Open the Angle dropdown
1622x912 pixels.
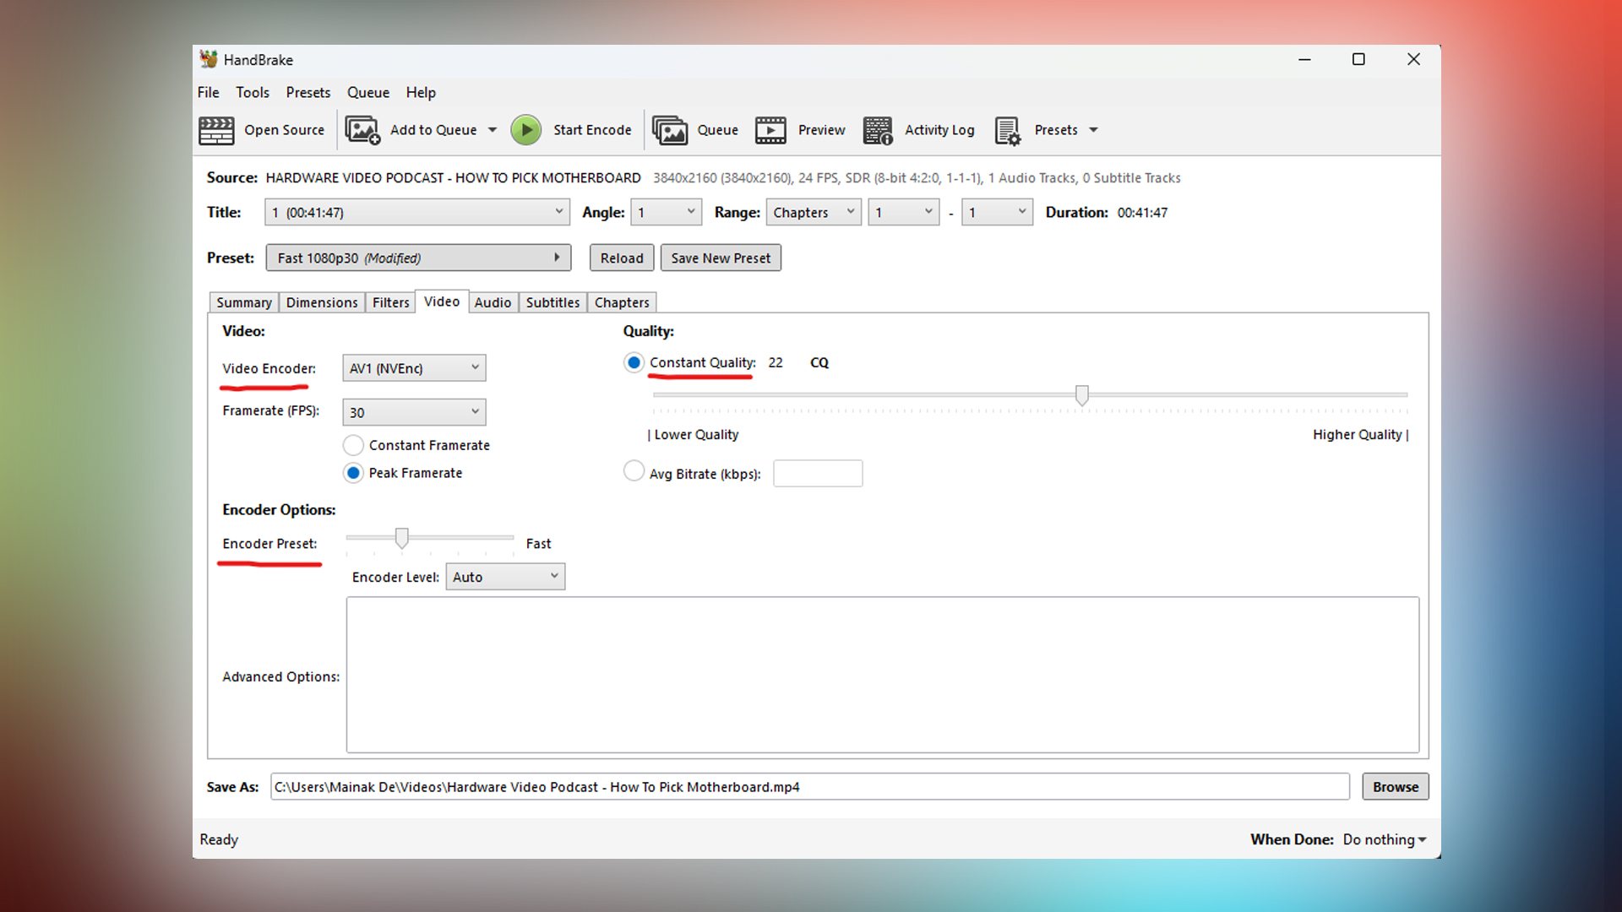click(x=666, y=212)
